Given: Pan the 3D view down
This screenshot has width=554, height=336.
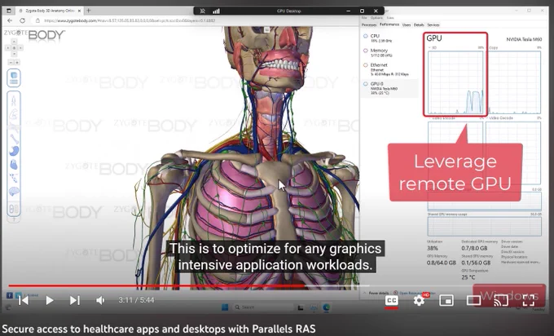Looking at the screenshot, I should click(14, 54).
